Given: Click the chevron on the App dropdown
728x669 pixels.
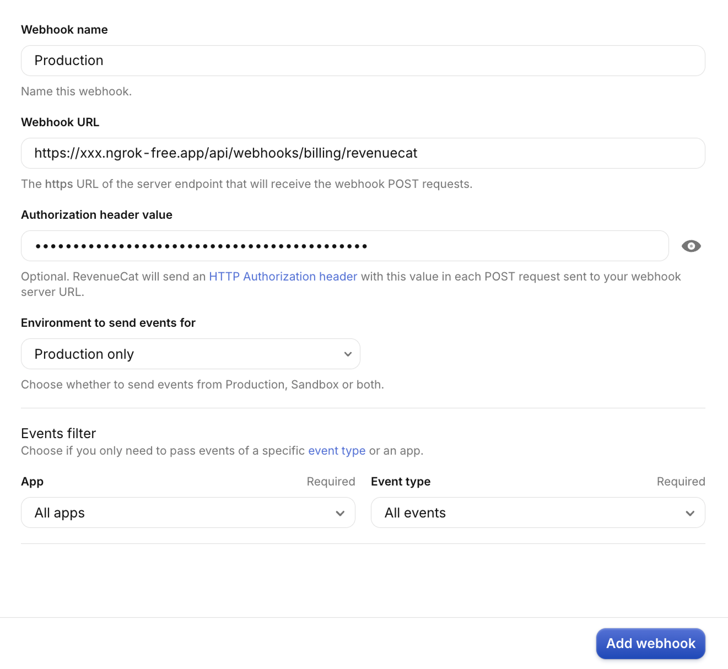Looking at the screenshot, I should [340, 513].
